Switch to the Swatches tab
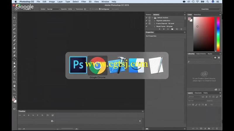Screen dimensions: 234x131 197,15
